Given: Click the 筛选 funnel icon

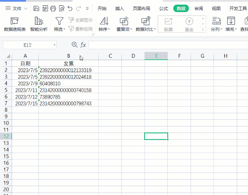Looking at the screenshot, I should click(59, 21).
